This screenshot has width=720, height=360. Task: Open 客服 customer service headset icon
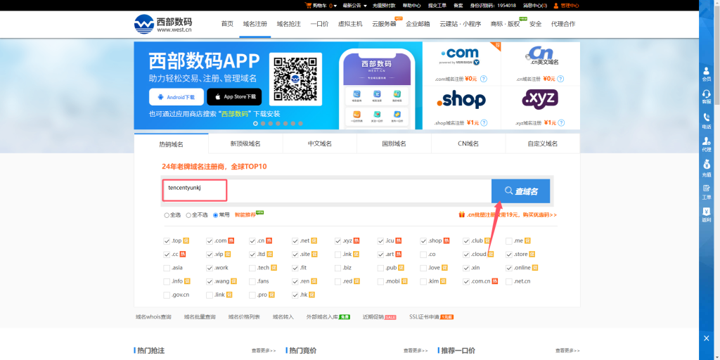706,97
